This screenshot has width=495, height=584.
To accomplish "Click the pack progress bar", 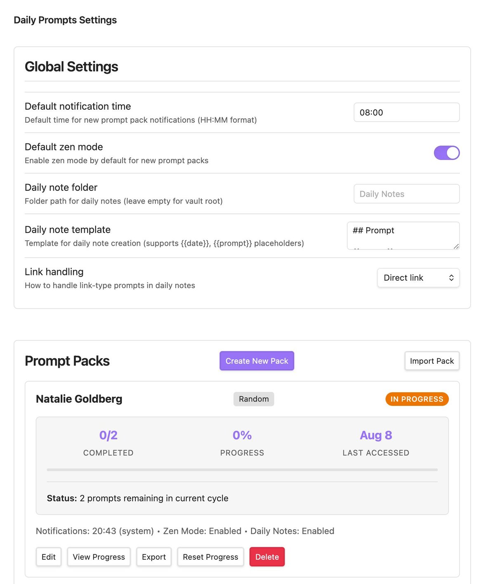I will (x=242, y=469).
